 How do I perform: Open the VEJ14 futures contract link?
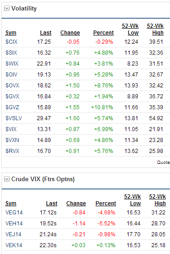point(13,234)
